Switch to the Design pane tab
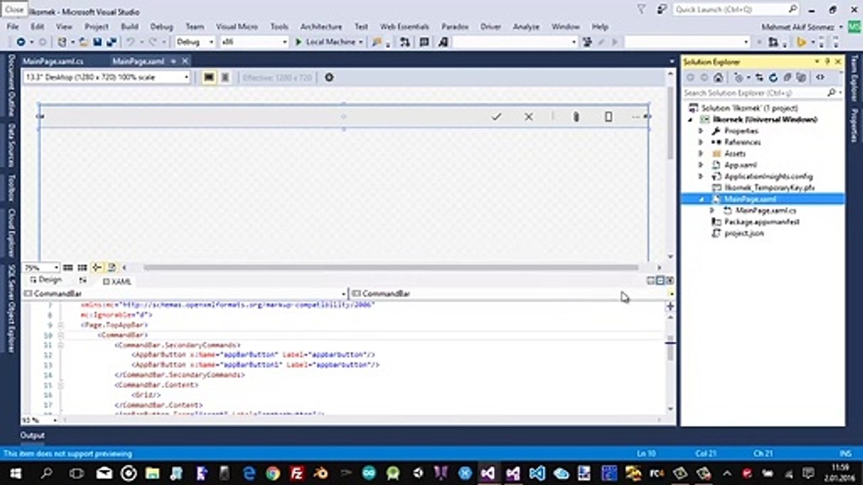This screenshot has height=485, width=863. pos(46,280)
